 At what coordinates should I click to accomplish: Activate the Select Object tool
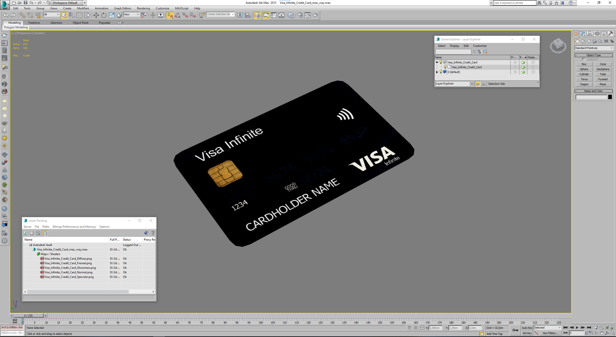(x=64, y=15)
